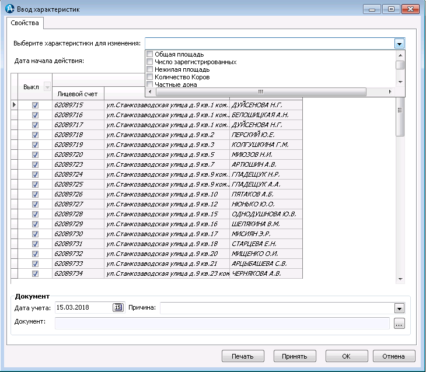Click the filter arrow in Выкл column header
The image size is (426, 372).
pos(47,87)
